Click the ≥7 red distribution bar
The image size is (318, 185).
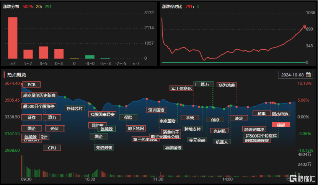tap(13, 38)
